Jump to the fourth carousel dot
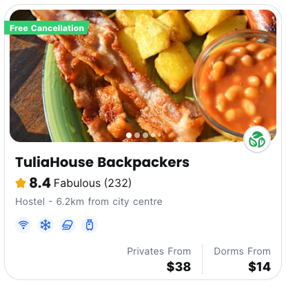Viewport: 286px width, 287px height. (153, 135)
